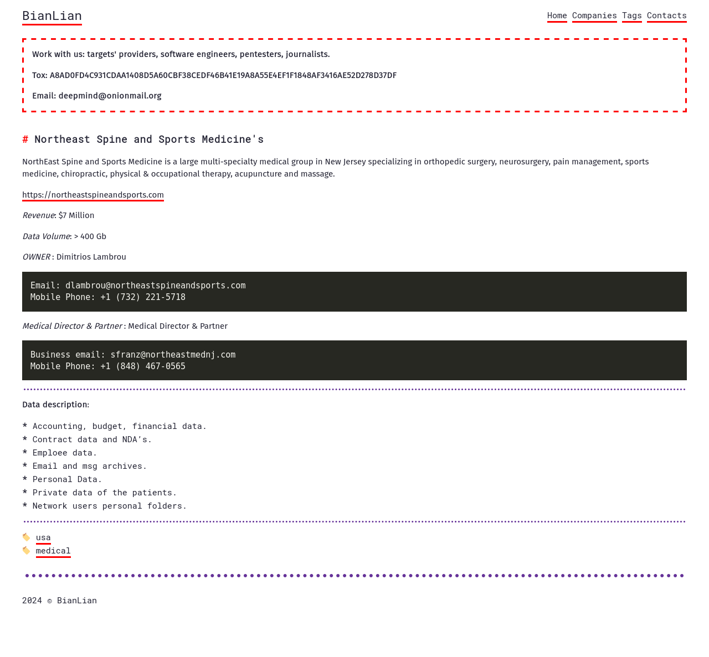Select Contacts in the top navigation

(x=666, y=15)
